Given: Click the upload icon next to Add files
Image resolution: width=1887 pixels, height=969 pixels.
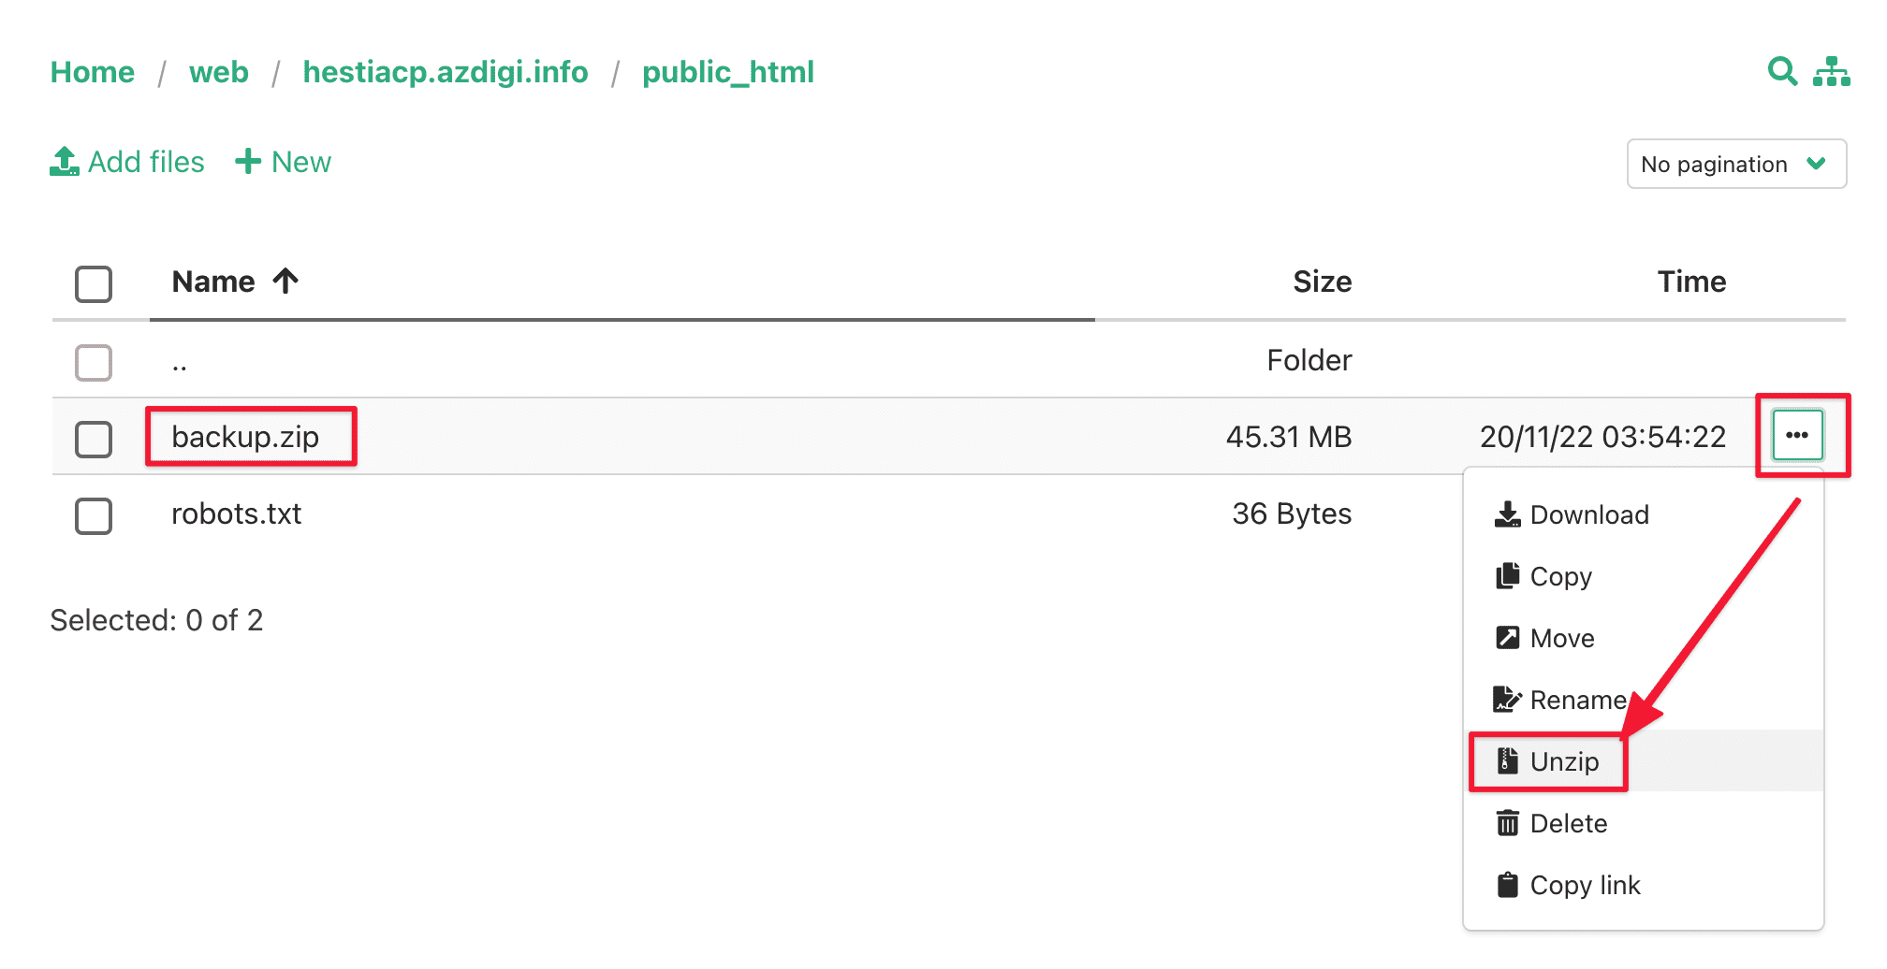Looking at the screenshot, I should tap(63, 161).
